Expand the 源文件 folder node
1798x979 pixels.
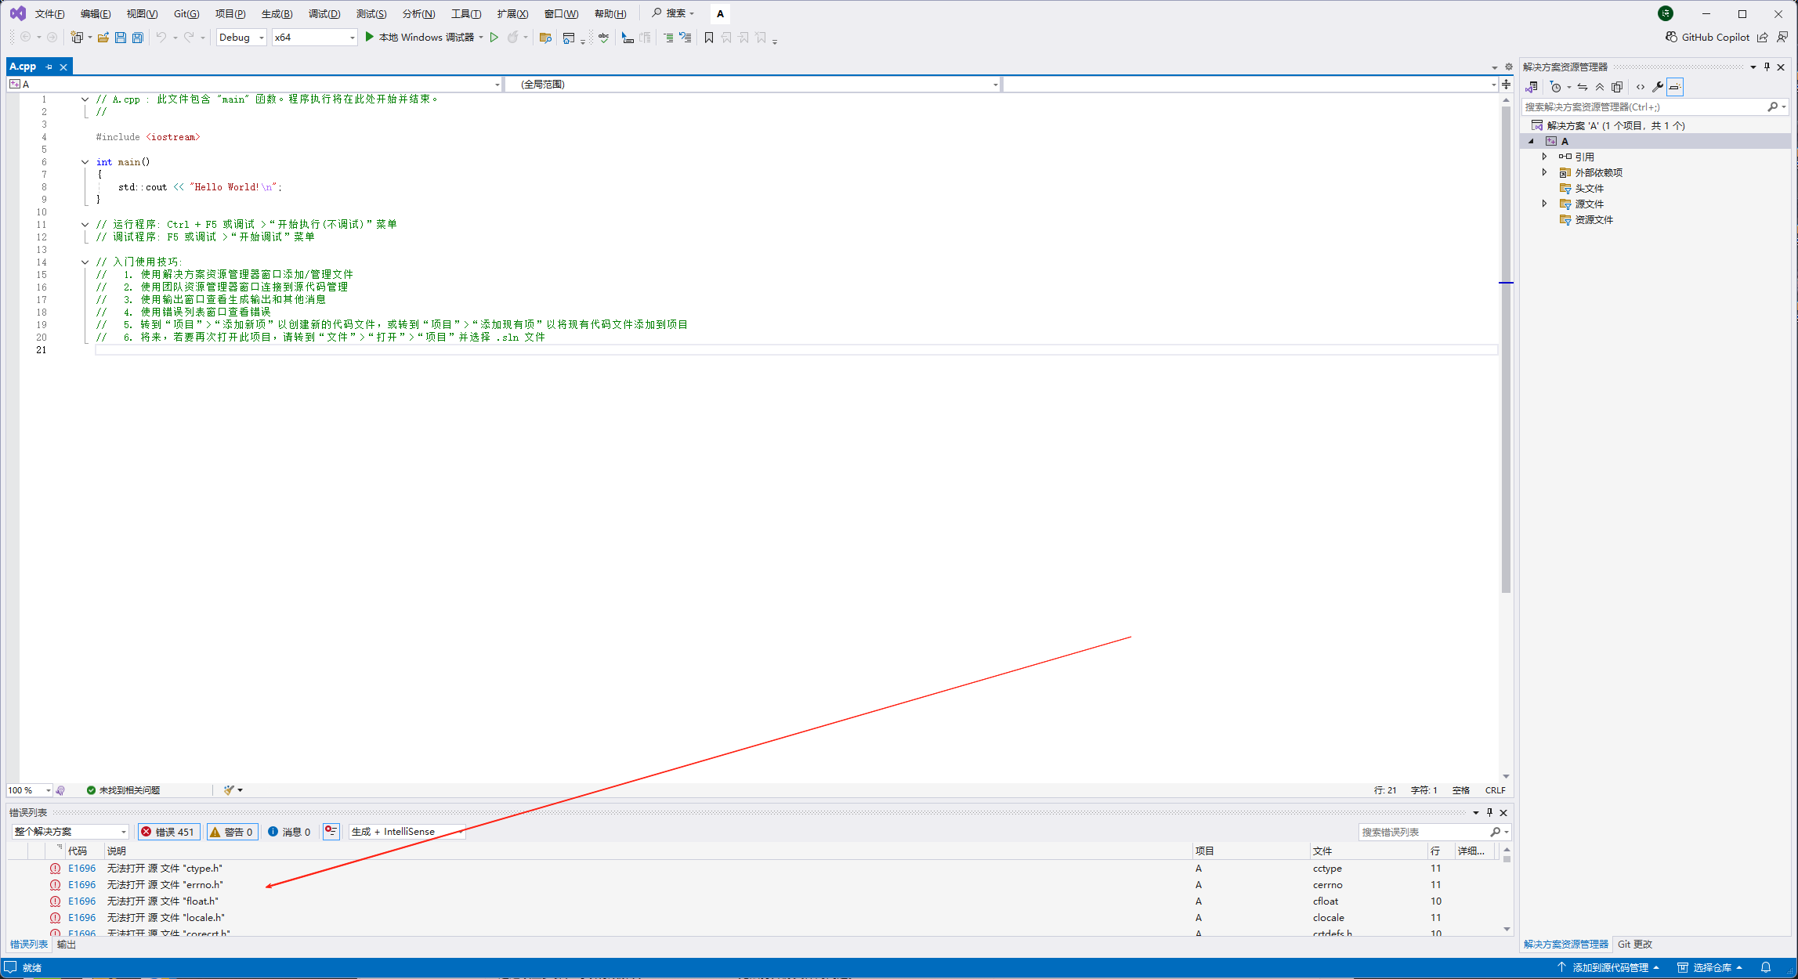tap(1545, 204)
